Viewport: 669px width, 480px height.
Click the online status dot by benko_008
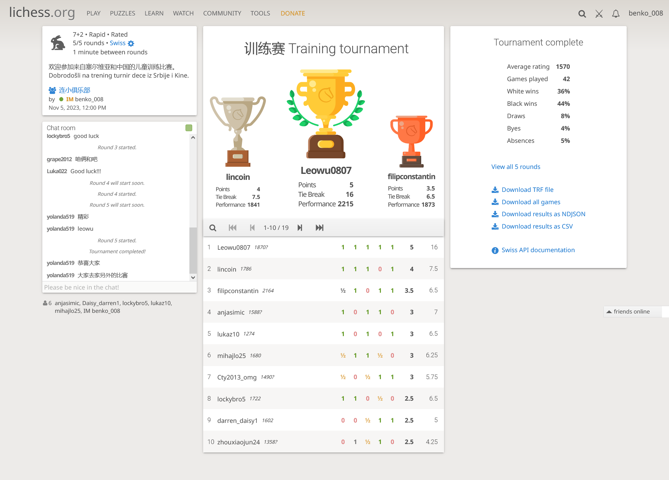61,99
